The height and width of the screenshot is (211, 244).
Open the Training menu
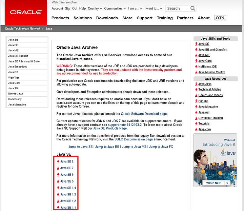(165, 18)
